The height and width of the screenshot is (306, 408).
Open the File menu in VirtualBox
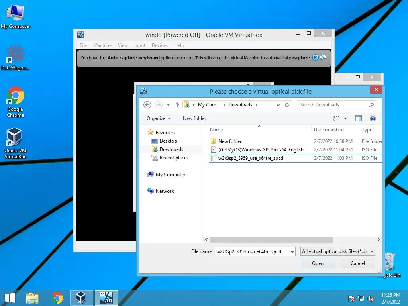click(83, 45)
